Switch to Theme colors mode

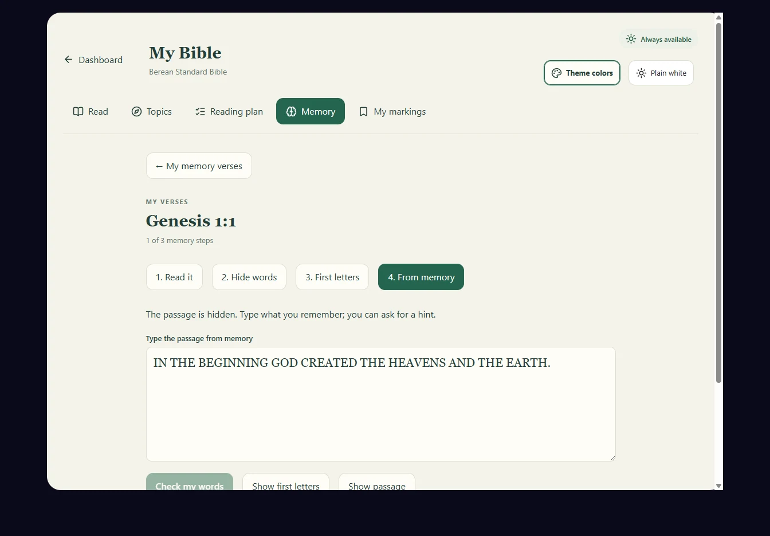[x=582, y=73]
